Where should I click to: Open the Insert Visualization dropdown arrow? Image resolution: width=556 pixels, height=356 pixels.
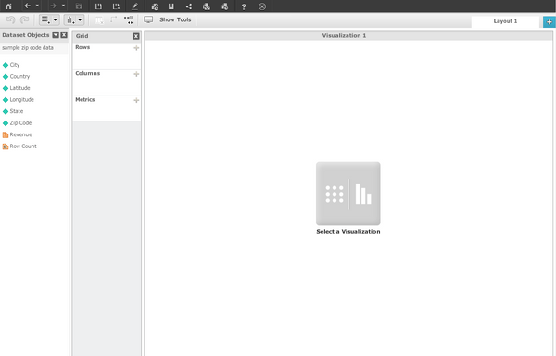tap(80, 19)
